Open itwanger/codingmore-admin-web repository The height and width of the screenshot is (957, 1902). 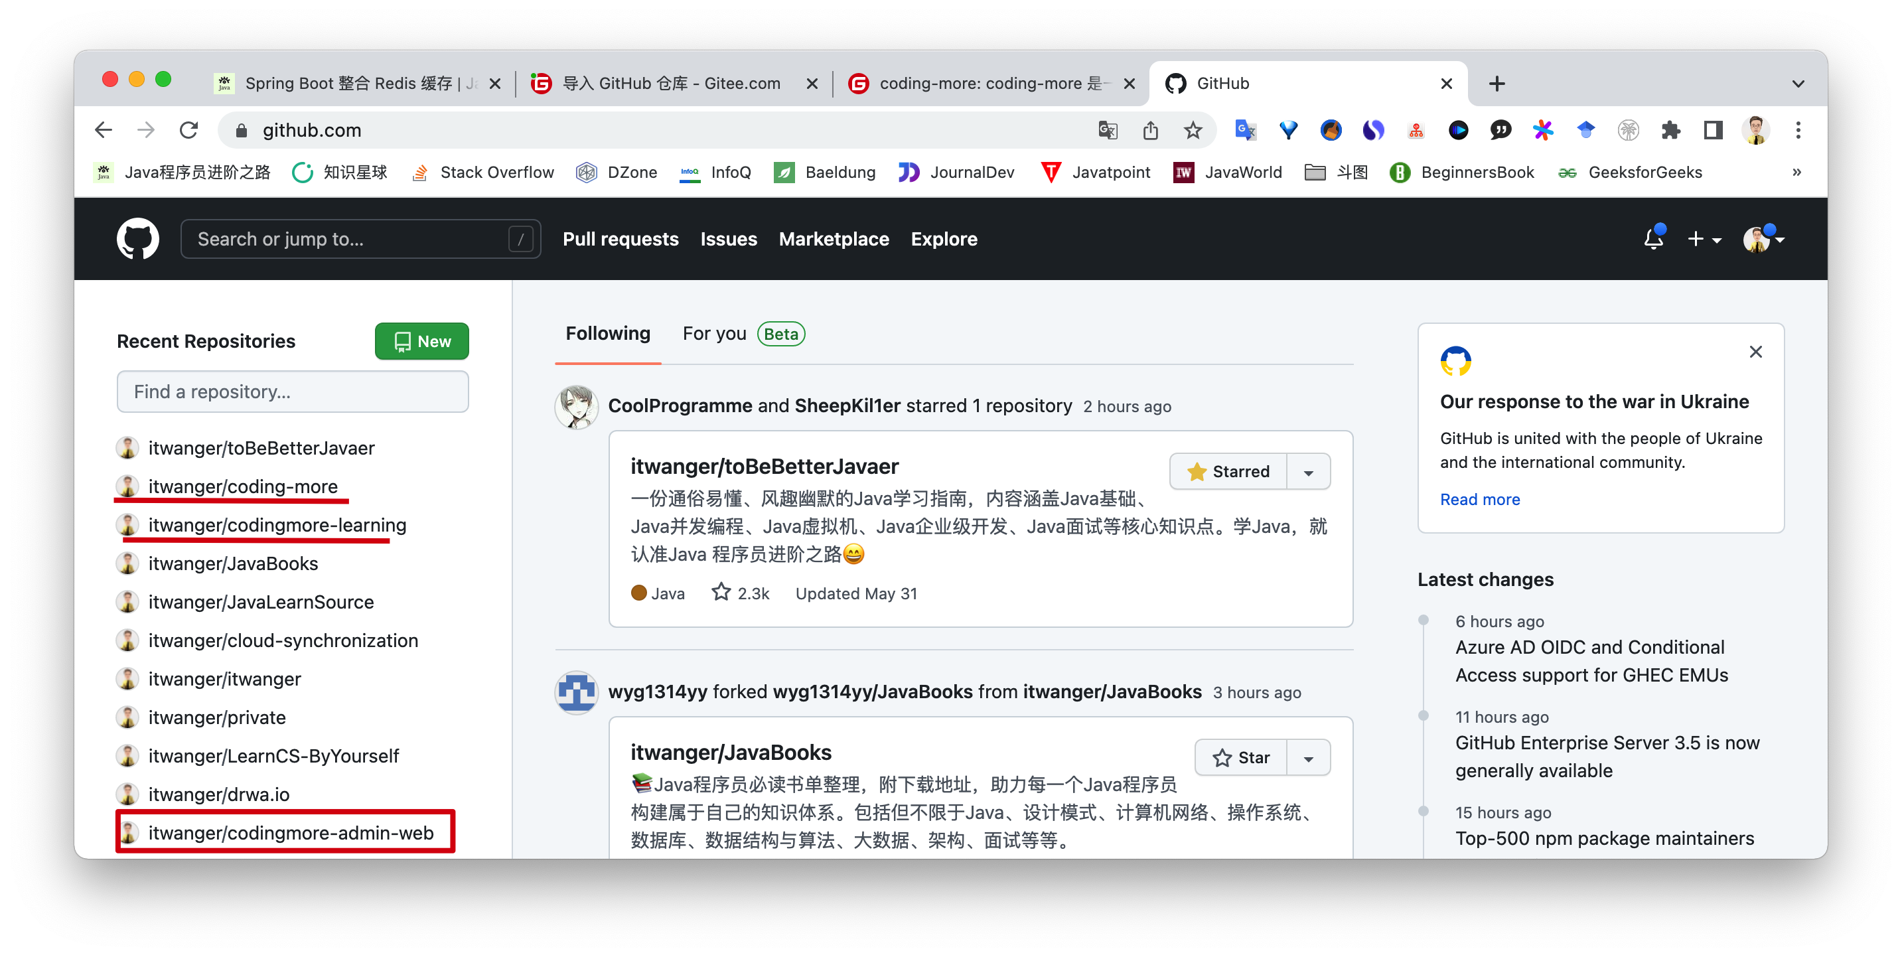(x=290, y=832)
